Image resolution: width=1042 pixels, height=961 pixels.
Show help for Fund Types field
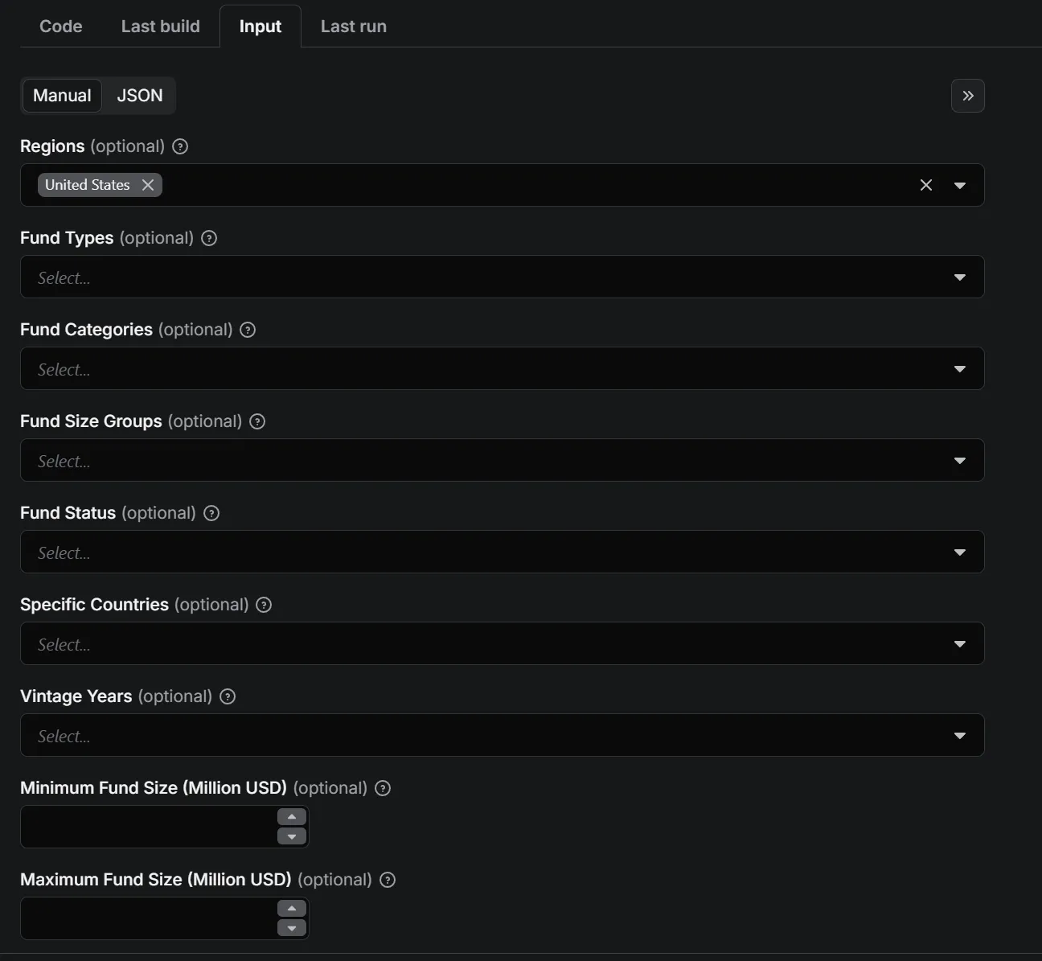209,238
